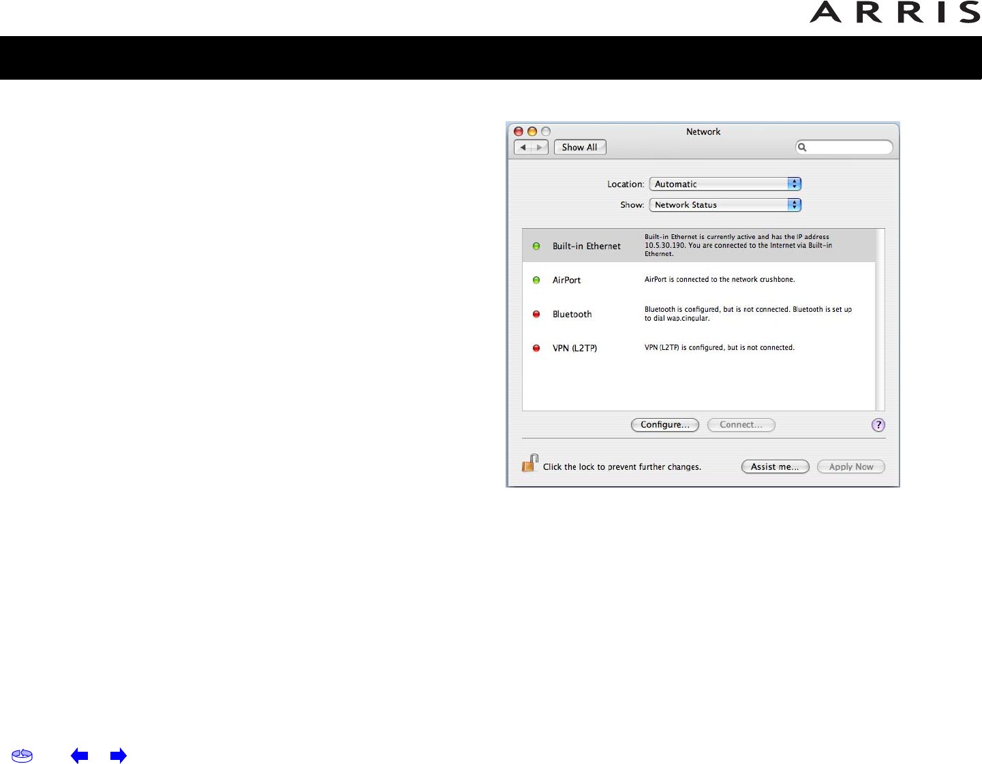982x764 pixels.
Task: Select the VPN (L2TP) row
Action: coord(699,348)
